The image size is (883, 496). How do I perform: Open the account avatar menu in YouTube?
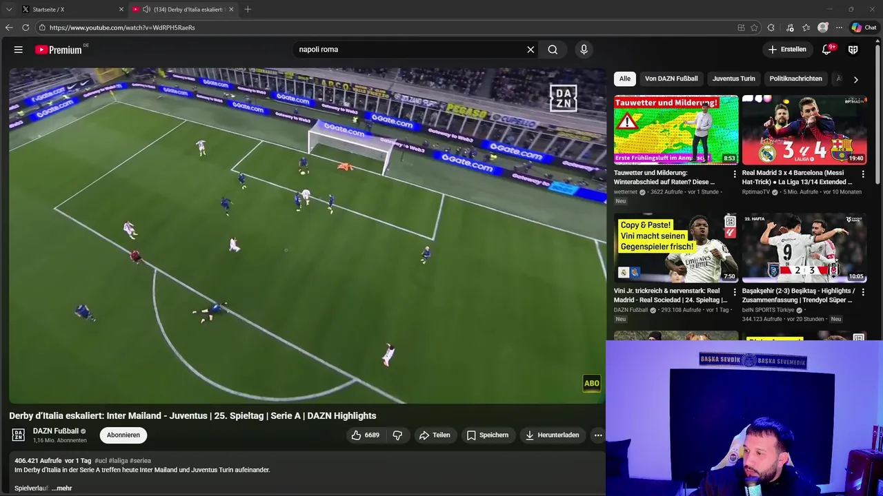(853, 50)
